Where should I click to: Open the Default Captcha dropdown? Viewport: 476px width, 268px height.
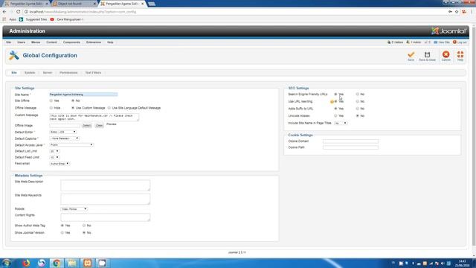64,138
